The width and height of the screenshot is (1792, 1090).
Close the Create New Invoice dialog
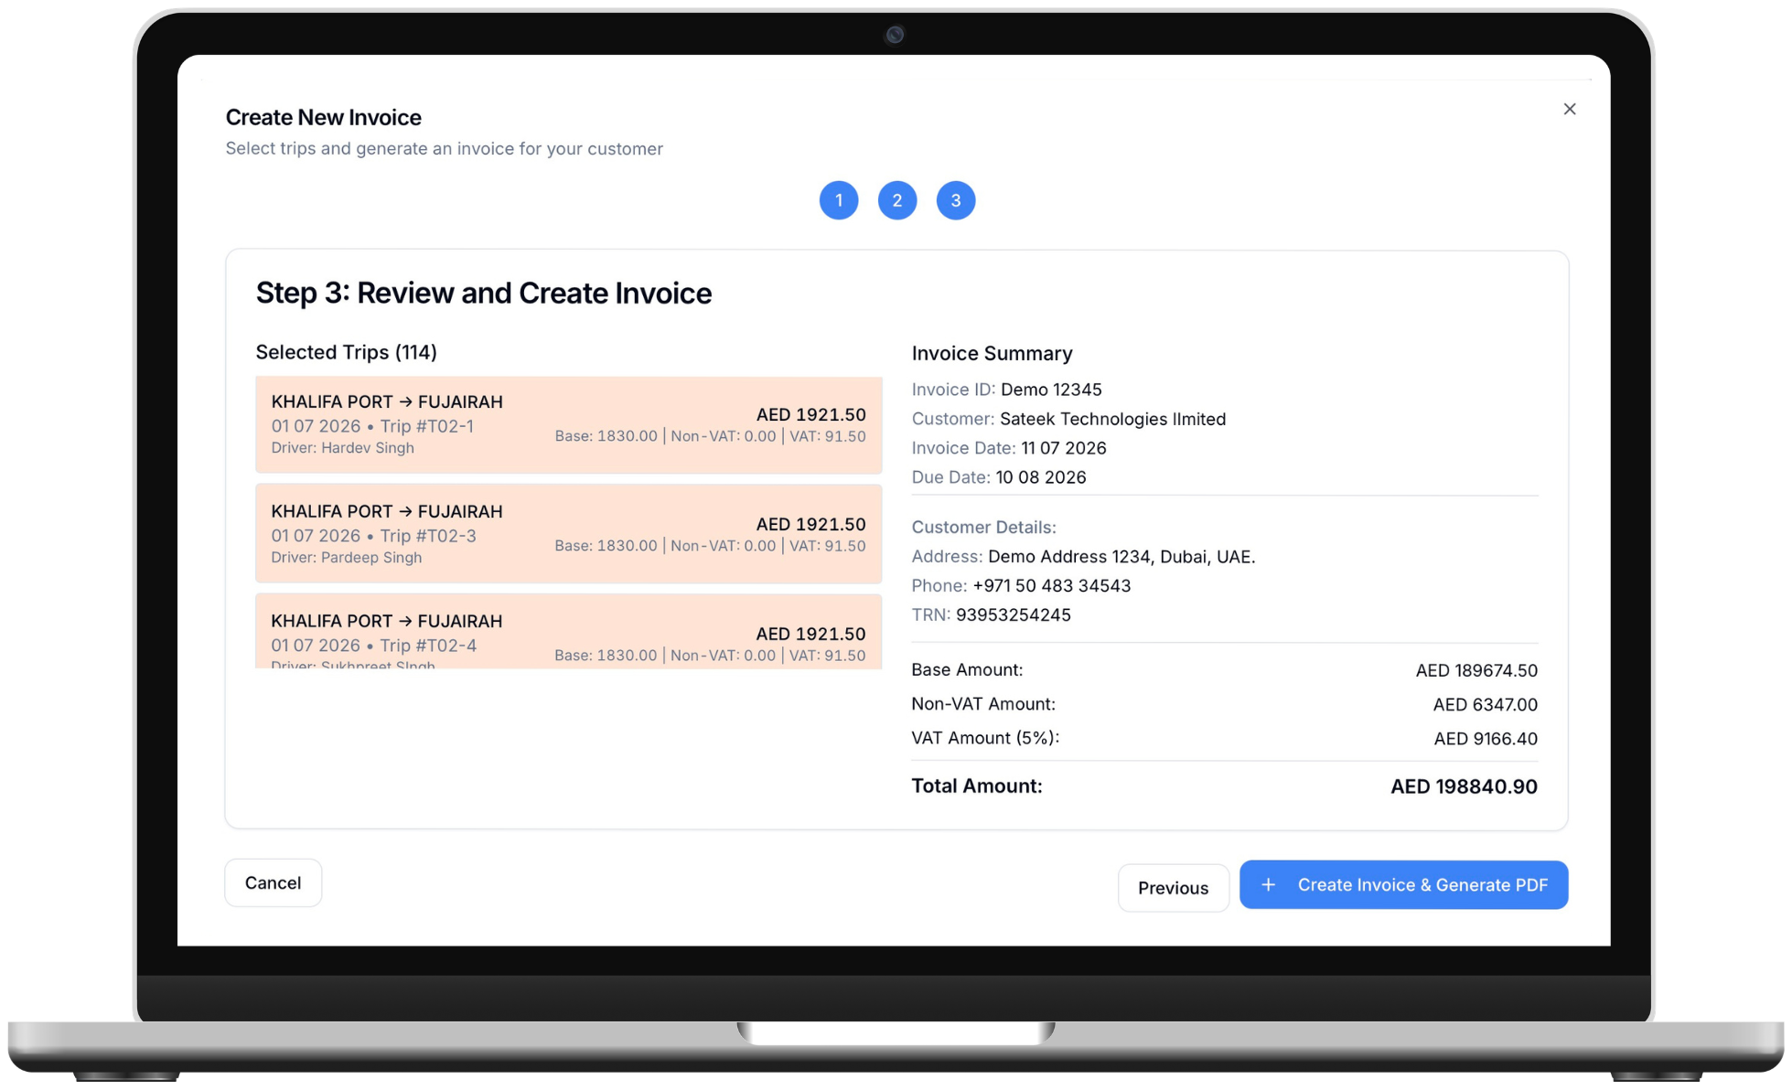(1569, 109)
